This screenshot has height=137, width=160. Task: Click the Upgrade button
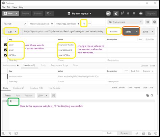[x=151, y=13]
